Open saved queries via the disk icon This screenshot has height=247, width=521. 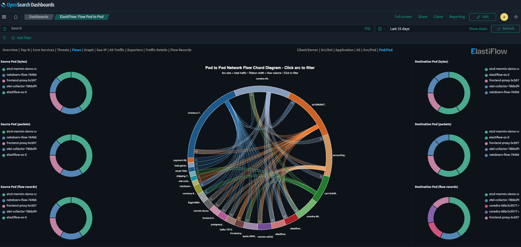(4, 28)
